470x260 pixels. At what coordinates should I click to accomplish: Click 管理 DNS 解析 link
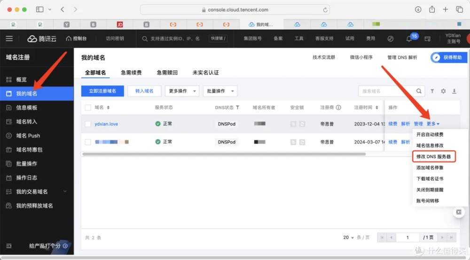tap(402, 57)
